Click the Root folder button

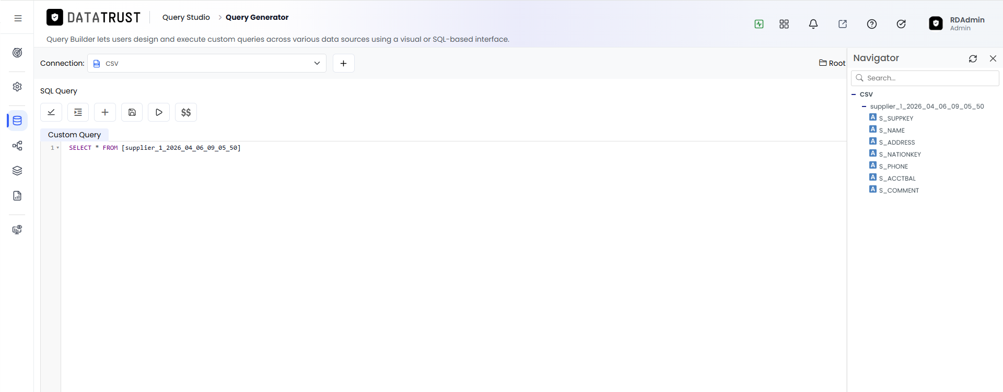click(x=832, y=63)
